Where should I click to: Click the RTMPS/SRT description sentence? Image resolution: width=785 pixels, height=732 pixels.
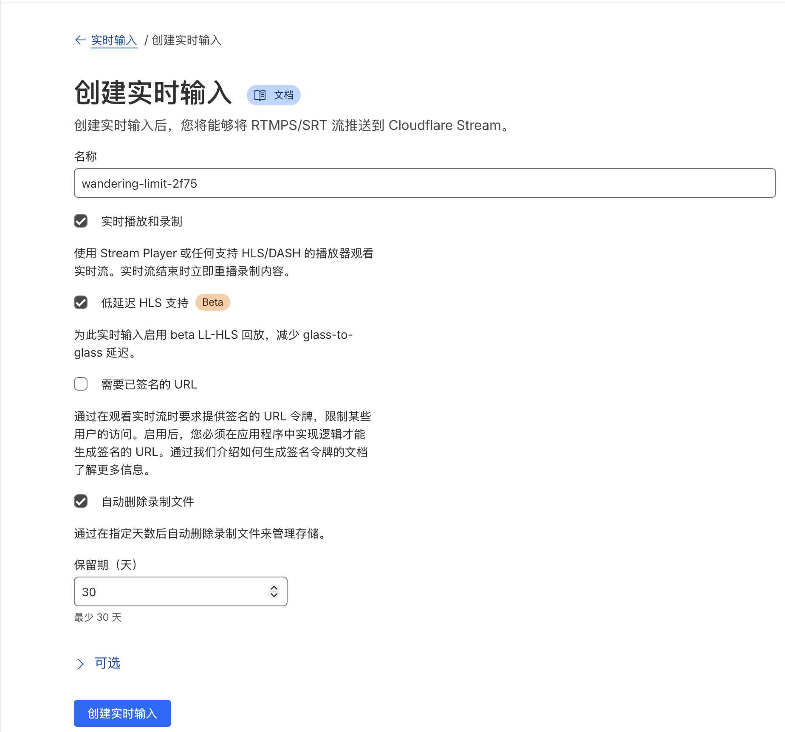tap(292, 126)
